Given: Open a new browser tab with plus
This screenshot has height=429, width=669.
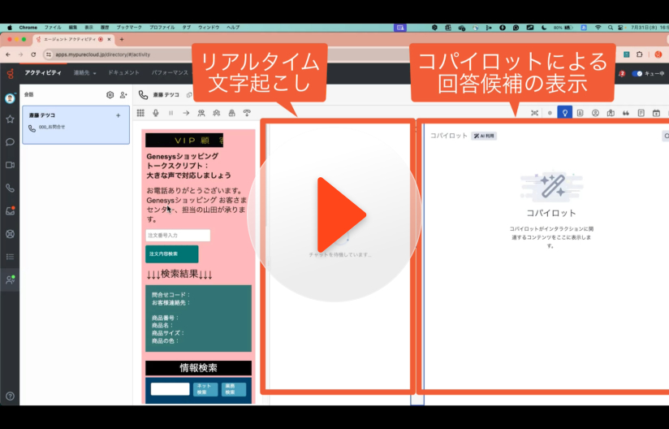Looking at the screenshot, I should pos(122,39).
